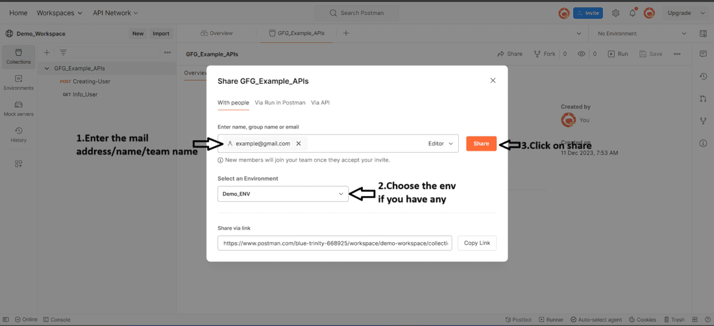Open Runner in the status bar
714x326 pixels.
tap(551, 320)
